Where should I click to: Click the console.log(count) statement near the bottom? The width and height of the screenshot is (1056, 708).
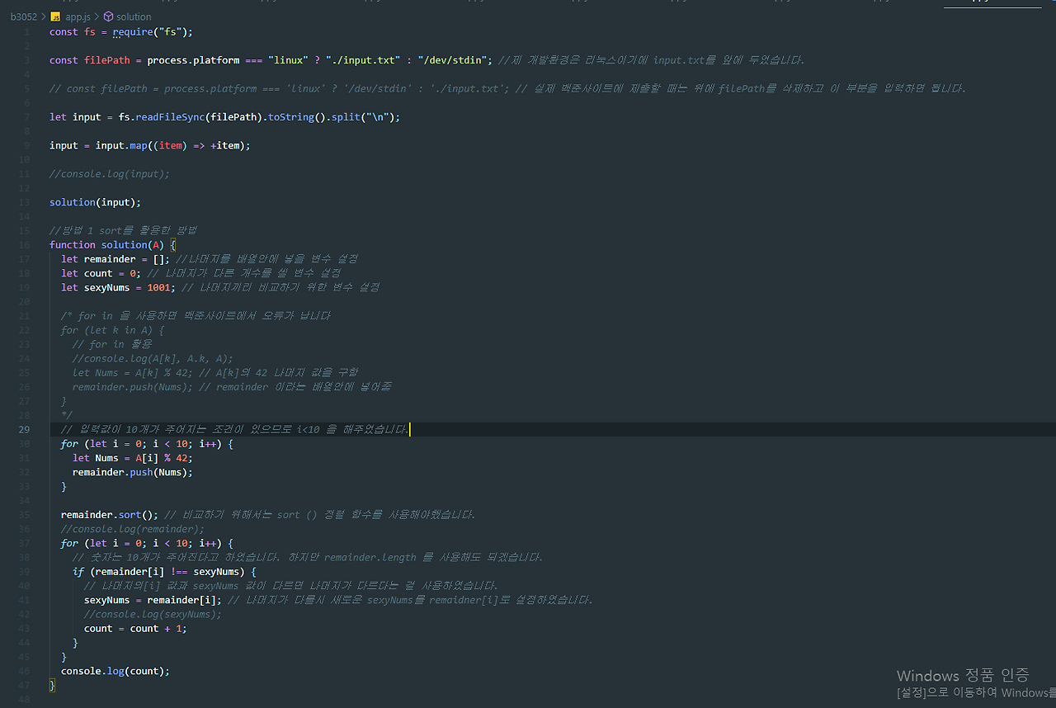[115, 671]
